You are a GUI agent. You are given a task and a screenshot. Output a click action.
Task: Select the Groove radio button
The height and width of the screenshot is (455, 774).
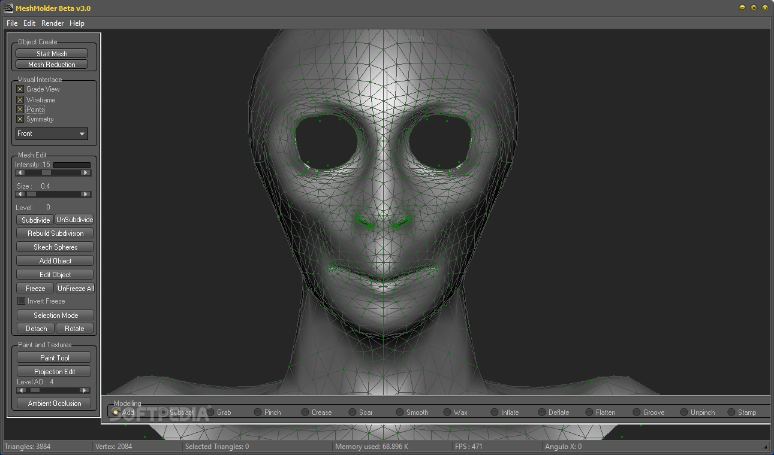point(637,412)
